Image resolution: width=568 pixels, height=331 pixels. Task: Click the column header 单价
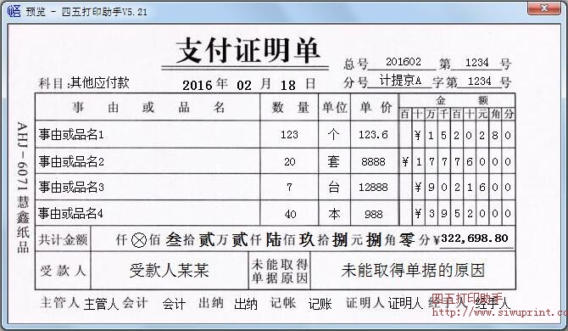pyautogui.click(x=376, y=107)
